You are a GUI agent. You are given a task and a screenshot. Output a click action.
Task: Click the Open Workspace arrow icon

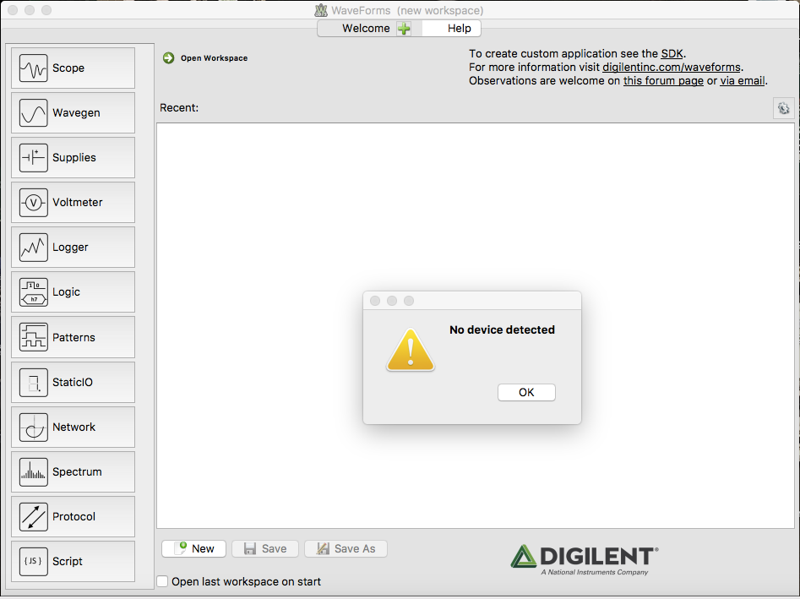(x=168, y=58)
